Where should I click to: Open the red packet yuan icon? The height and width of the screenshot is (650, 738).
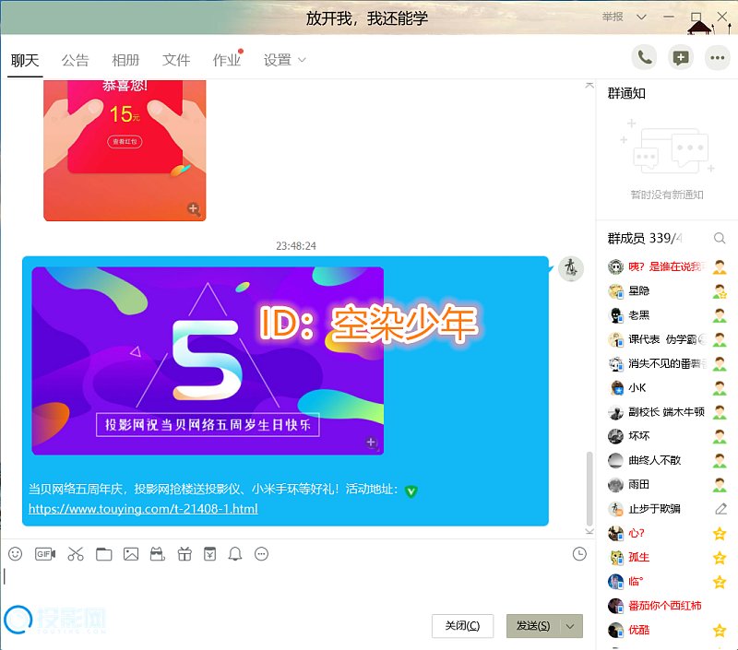[210, 554]
